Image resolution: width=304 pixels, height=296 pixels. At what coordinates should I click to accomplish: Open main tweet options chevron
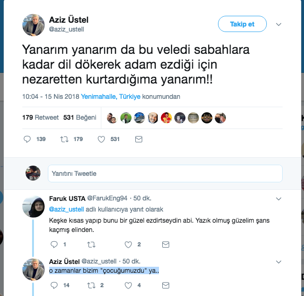pos(279,24)
